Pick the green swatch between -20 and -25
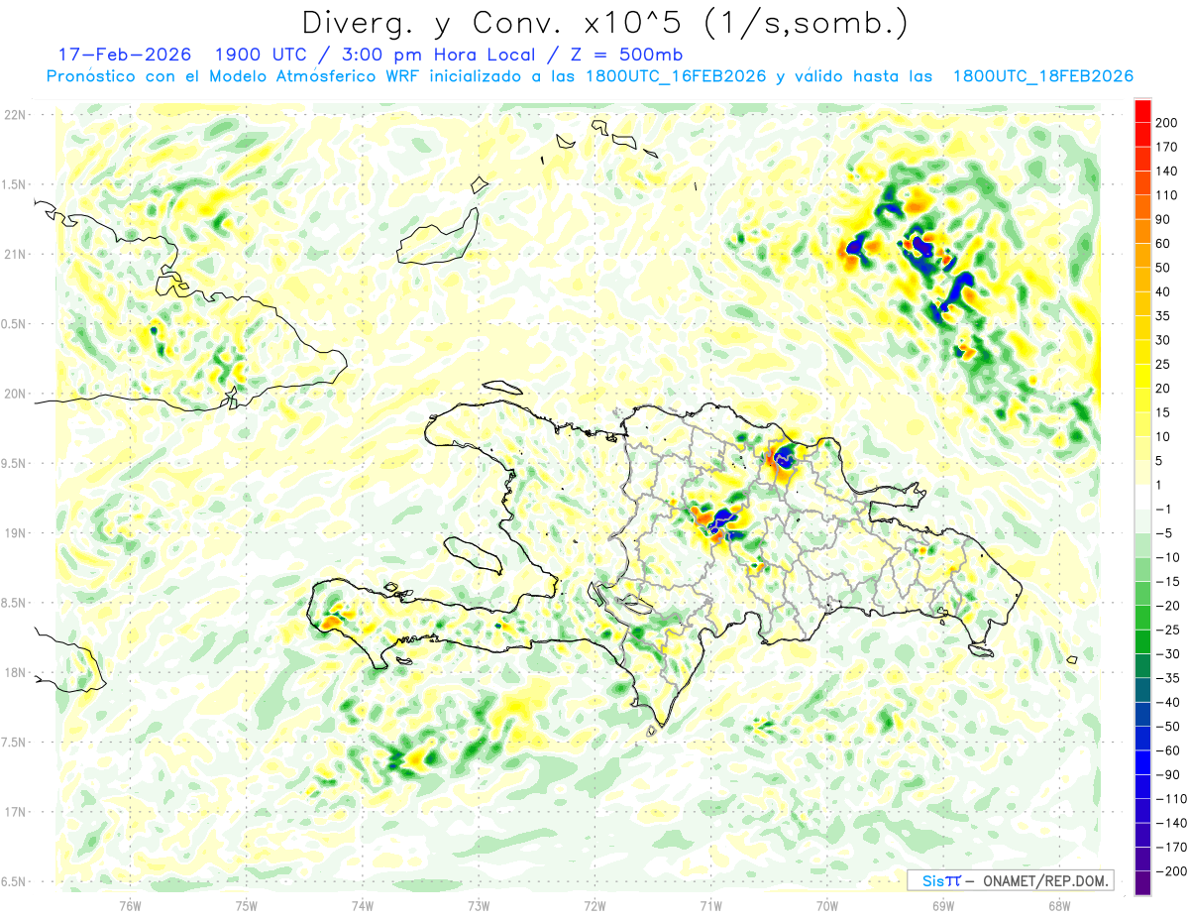1189x919 pixels. tap(1143, 618)
